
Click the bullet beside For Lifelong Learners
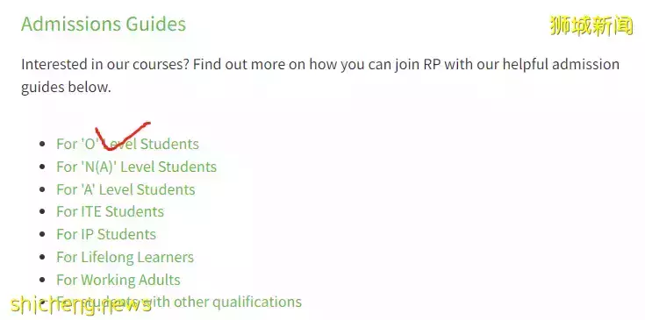tap(42, 258)
